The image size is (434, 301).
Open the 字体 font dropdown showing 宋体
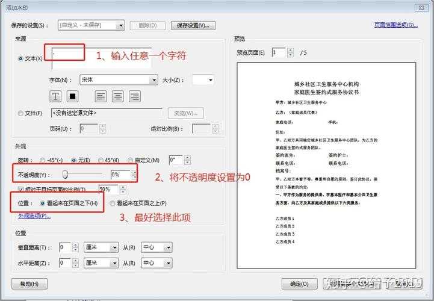coord(119,79)
